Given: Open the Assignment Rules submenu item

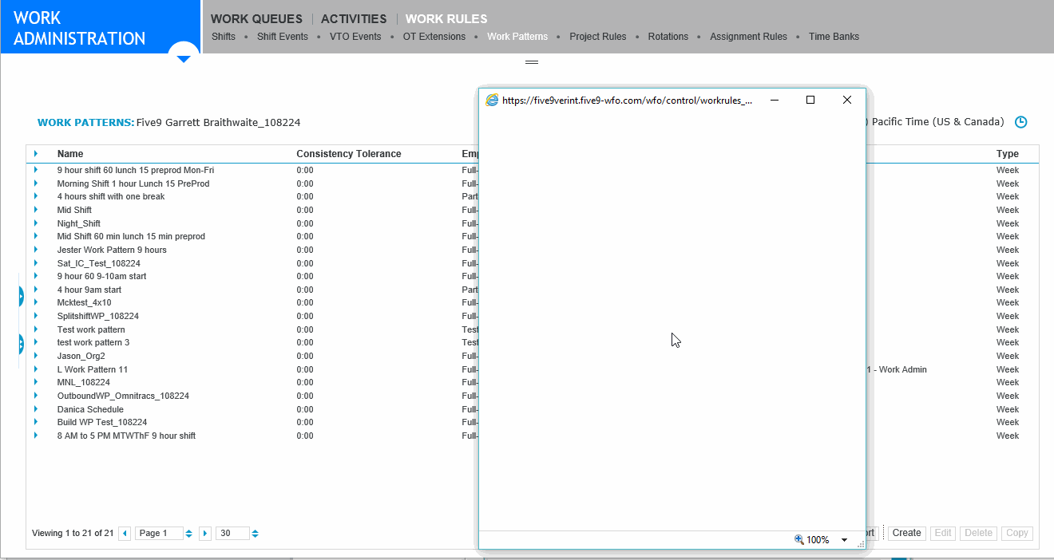Looking at the screenshot, I should [x=748, y=37].
